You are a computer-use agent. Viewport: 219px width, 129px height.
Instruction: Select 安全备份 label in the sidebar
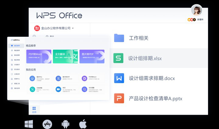pos(17,69)
